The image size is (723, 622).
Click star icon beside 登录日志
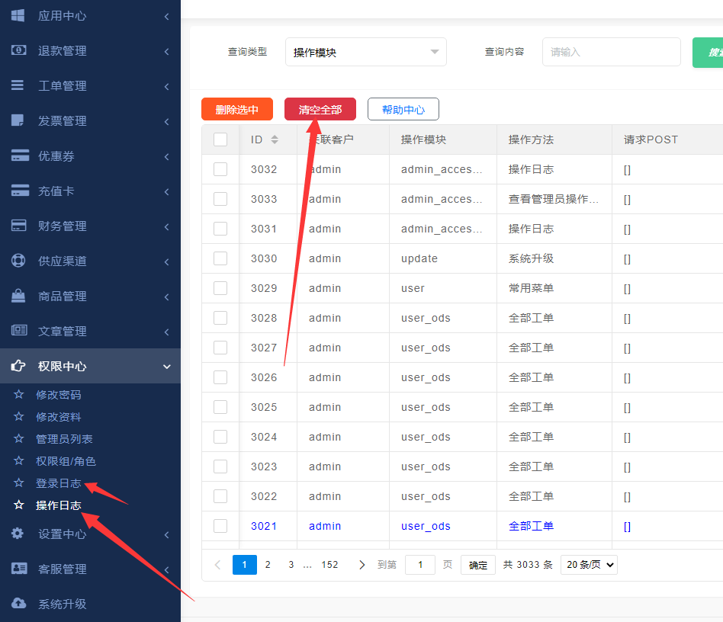tap(19, 483)
